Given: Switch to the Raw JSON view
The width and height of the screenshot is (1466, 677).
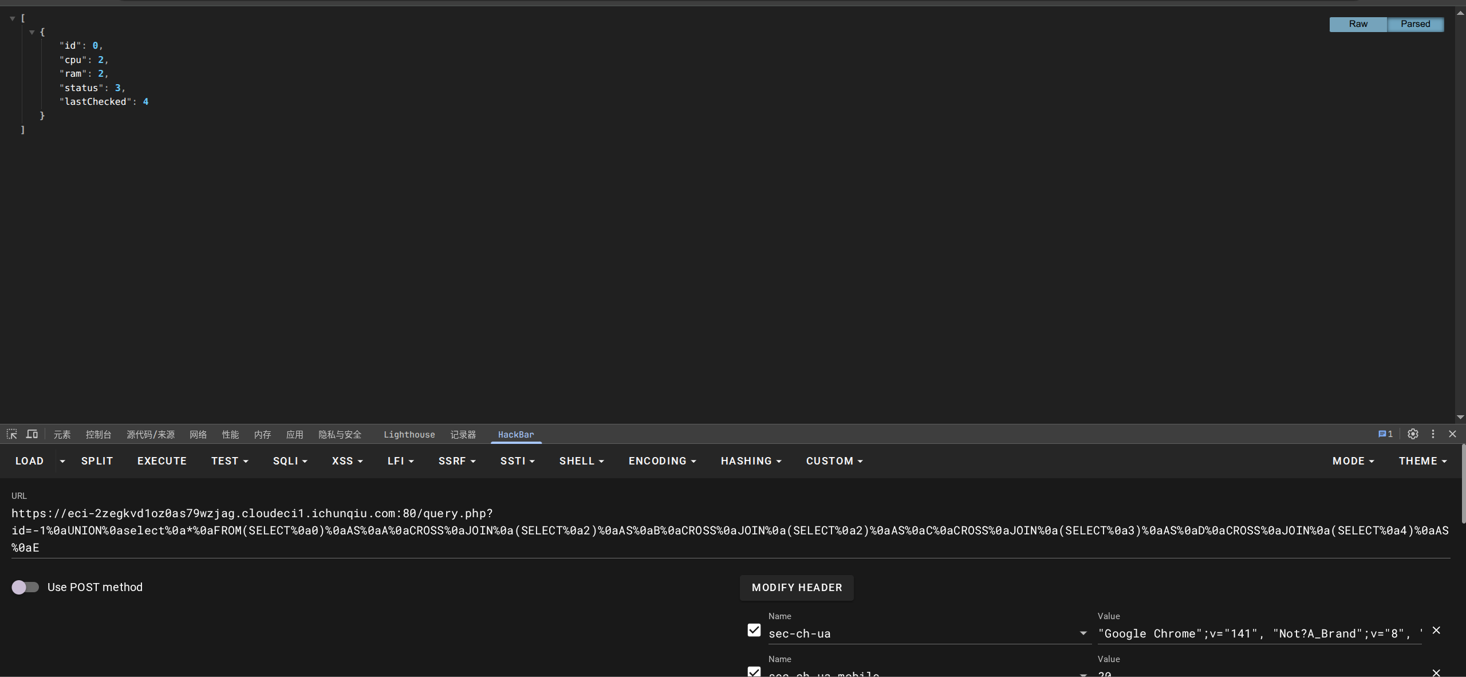Looking at the screenshot, I should (1358, 24).
